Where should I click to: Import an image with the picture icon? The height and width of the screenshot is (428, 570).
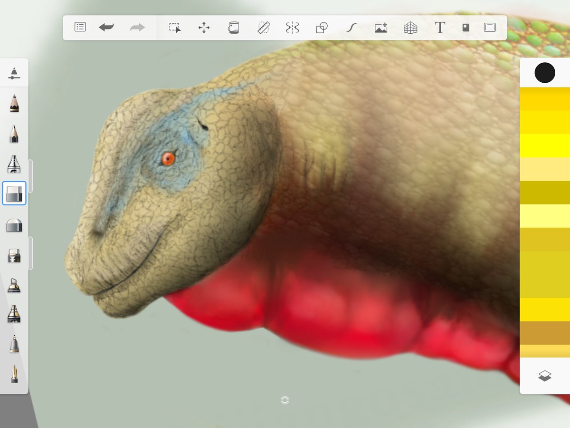coord(381,28)
